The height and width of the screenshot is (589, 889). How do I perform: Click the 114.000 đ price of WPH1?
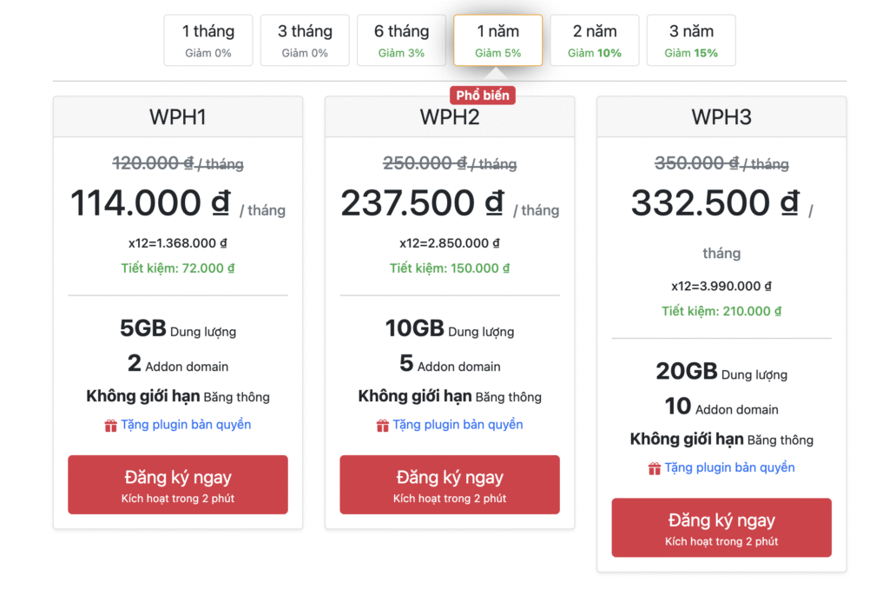(149, 204)
